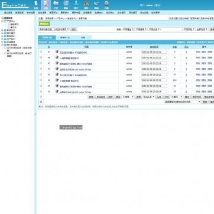Open the folder-shaped Column management icon
This screenshot has width=214, height=214.
pyautogui.click(x=56, y=5)
